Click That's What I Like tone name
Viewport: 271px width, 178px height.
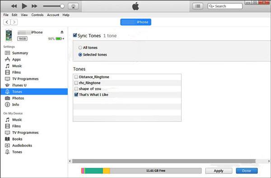pos(93,94)
